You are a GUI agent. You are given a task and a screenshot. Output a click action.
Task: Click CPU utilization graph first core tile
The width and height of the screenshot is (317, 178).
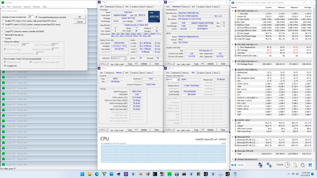click(108, 146)
